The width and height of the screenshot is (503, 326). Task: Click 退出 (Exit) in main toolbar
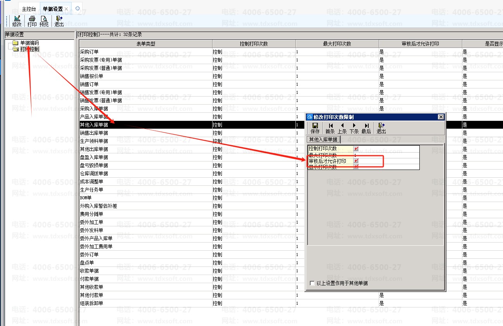pos(59,21)
